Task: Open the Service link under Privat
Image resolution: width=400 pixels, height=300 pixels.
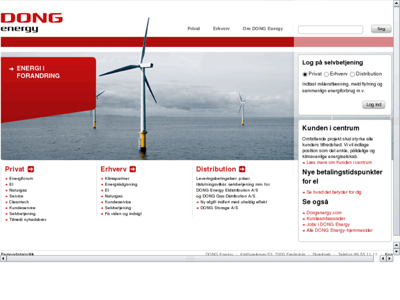Action: [16, 196]
